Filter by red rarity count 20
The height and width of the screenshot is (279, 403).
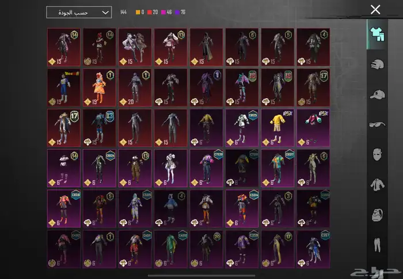[x=153, y=12]
